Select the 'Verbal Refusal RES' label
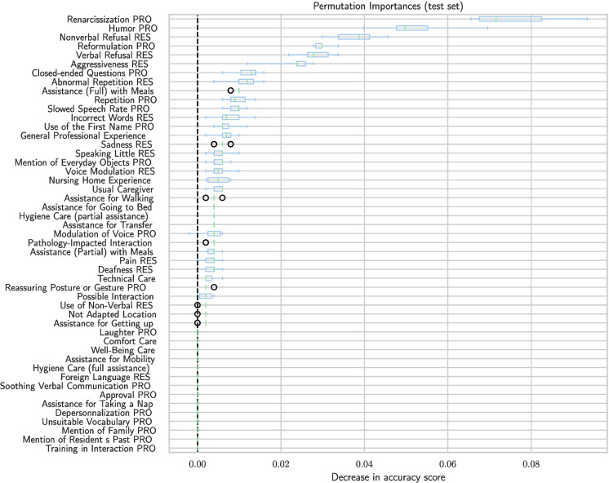The height and width of the screenshot is (483, 609). click(114, 55)
